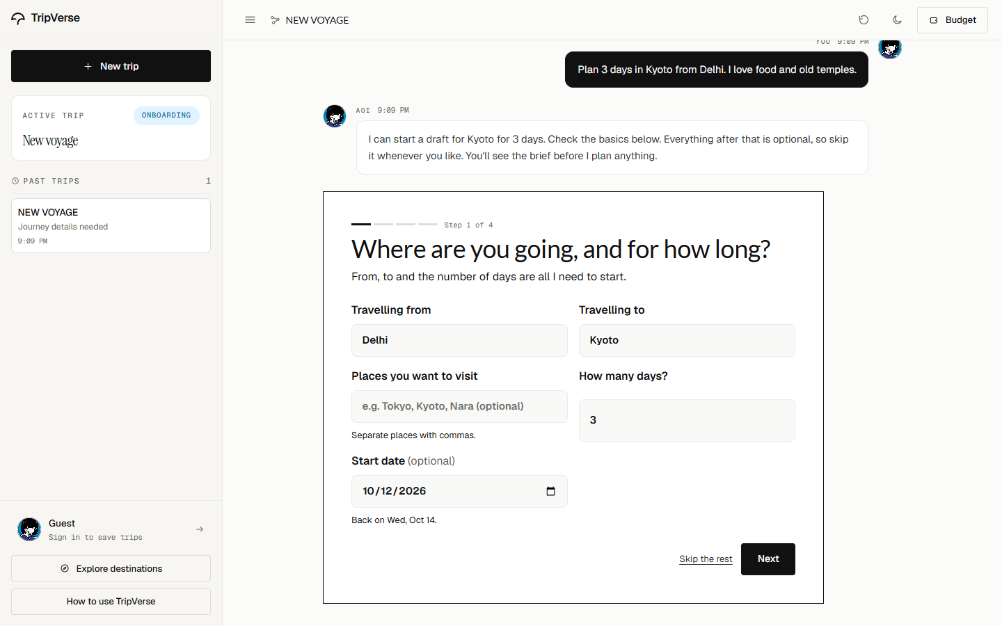Start a New trip

(111, 66)
